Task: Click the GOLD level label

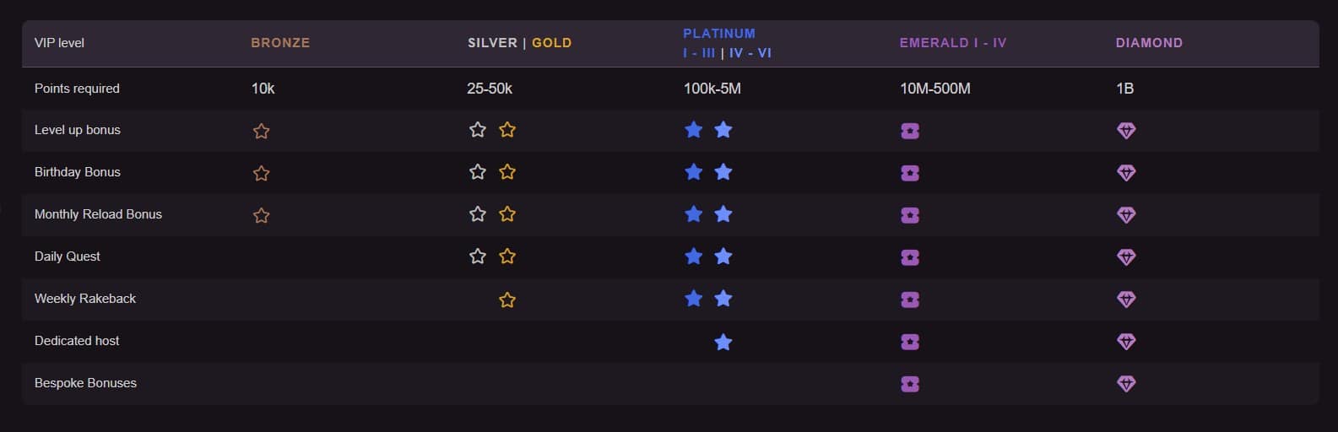Action: point(552,43)
